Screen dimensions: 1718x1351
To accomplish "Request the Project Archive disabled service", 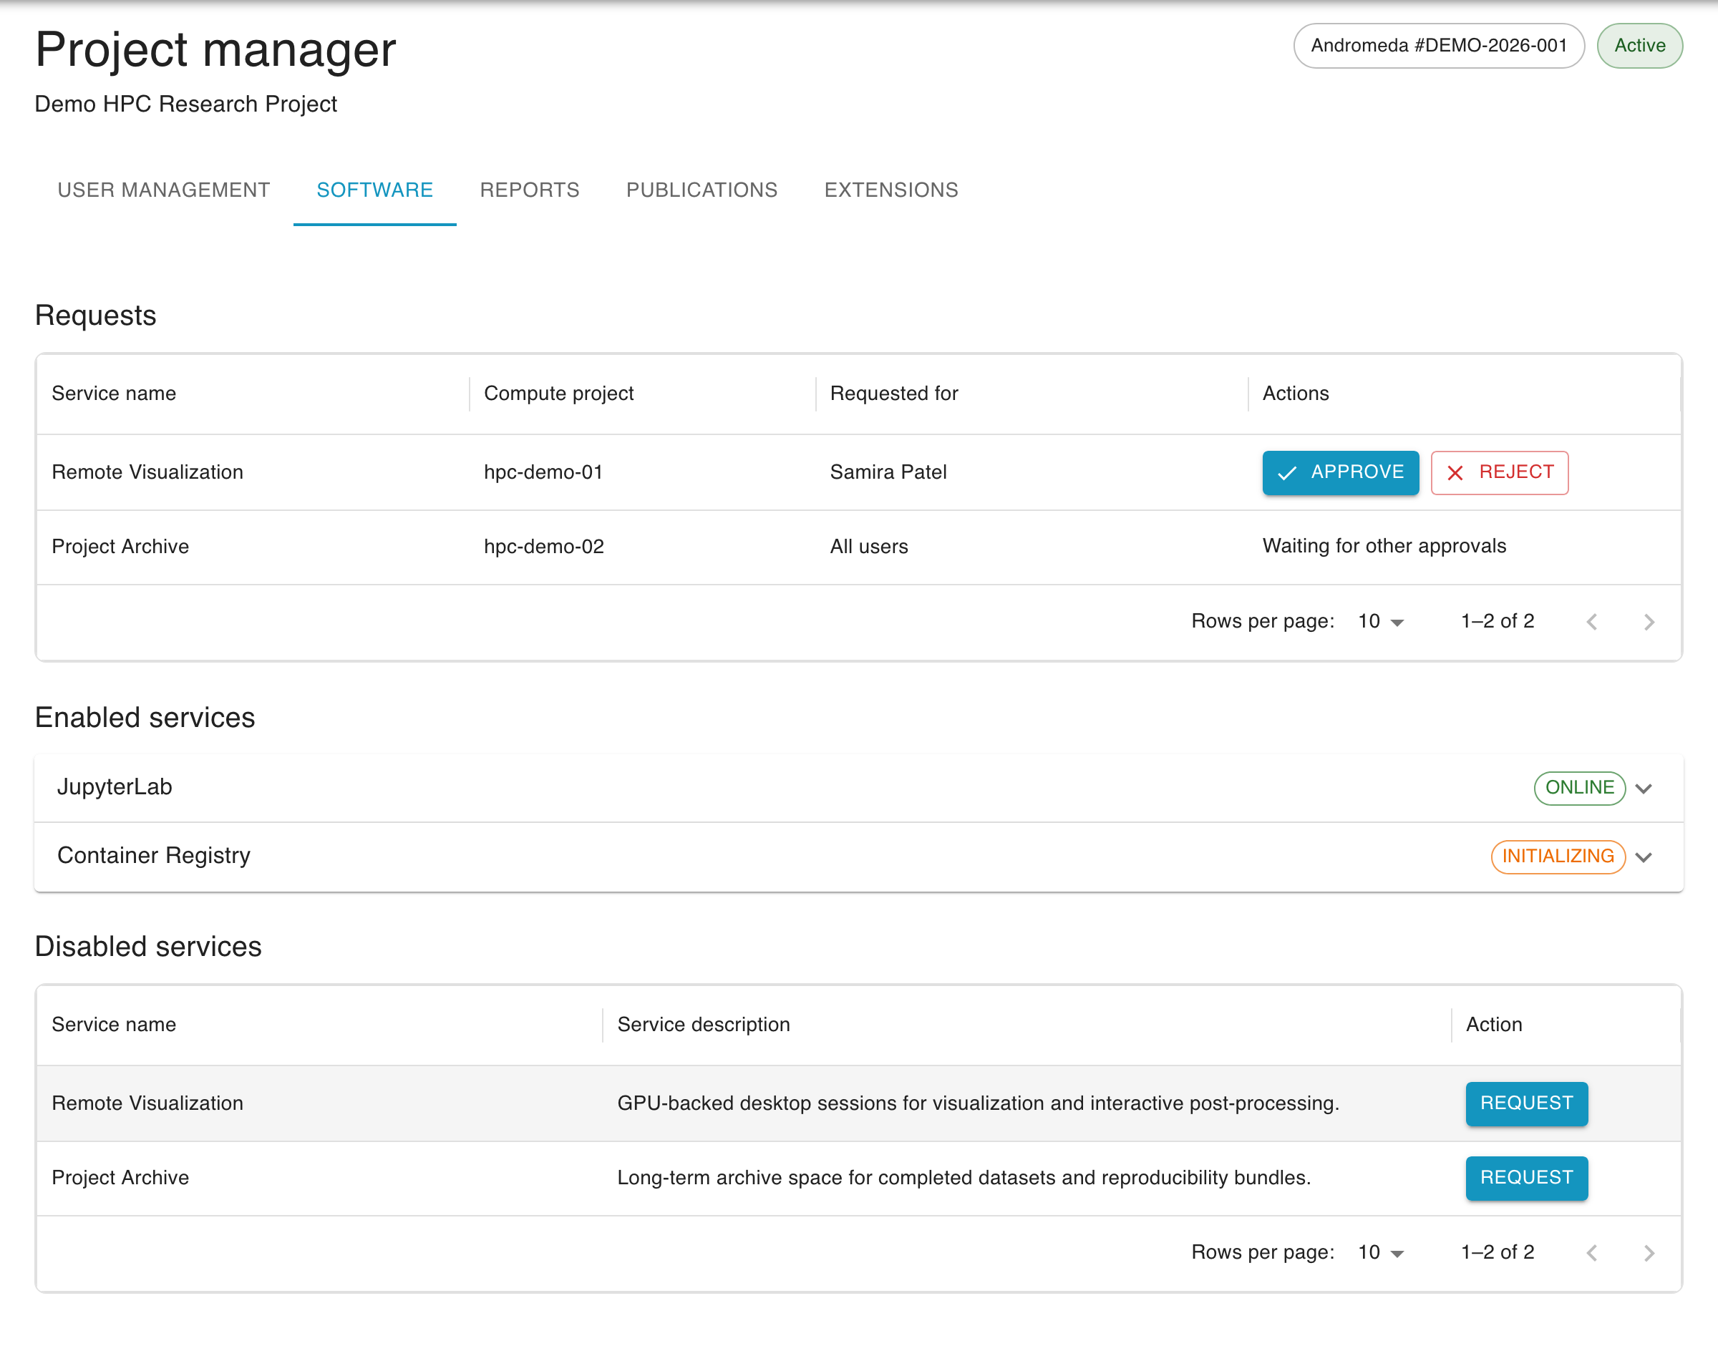I will pos(1525,1177).
